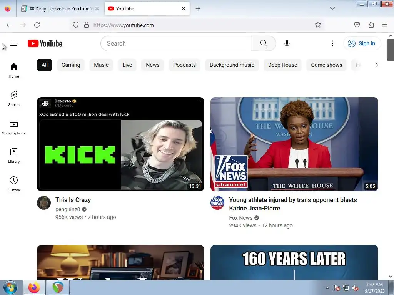The width and height of the screenshot is (394, 295).
Task: Switch to the YouTube tab
Action: click(147, 9)
